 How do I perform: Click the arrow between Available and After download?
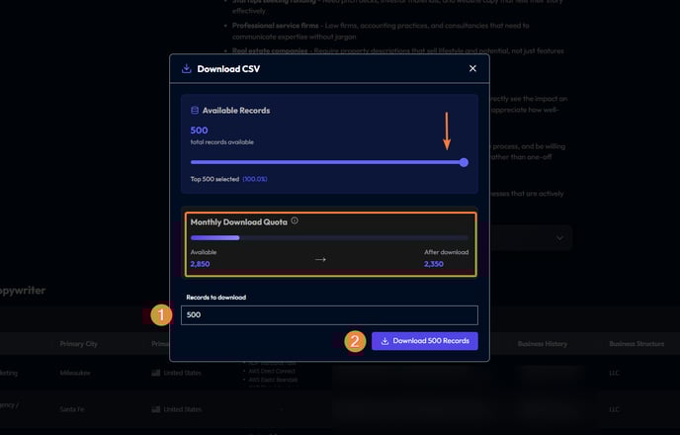320,259
